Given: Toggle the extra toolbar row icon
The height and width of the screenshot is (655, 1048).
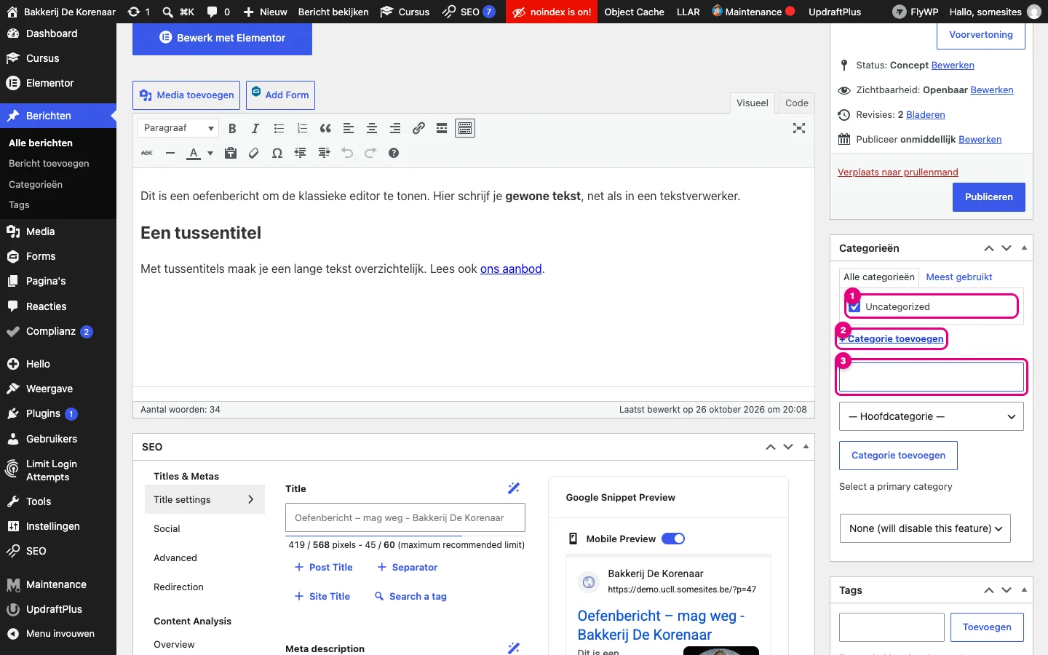Looking at the screenshot, I should pos(465,129).
